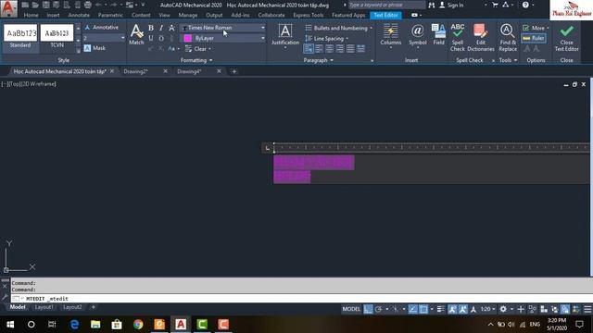Run Spell Check
Screen dimensions: 593x333
tap(457, 37)
